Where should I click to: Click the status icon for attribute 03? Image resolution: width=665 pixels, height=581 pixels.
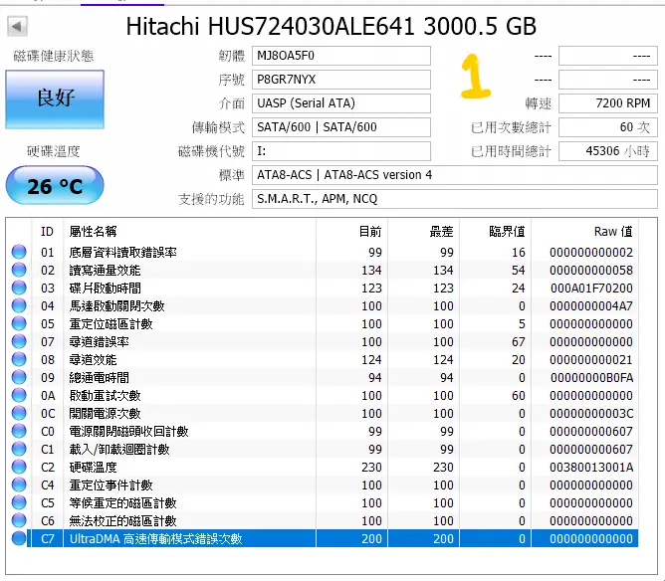point(19,288)
